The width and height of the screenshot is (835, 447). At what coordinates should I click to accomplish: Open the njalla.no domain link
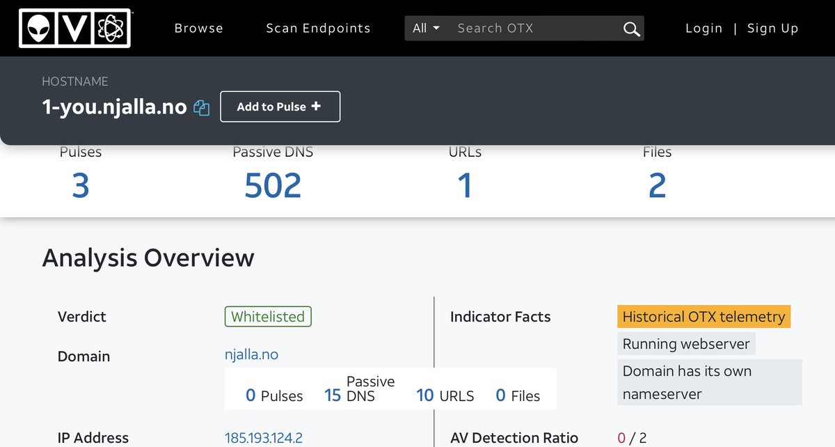[x=251, y=354]
